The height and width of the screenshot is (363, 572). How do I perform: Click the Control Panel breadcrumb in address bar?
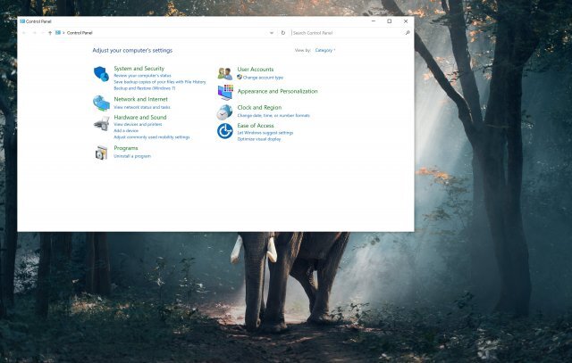pos(80,33)
